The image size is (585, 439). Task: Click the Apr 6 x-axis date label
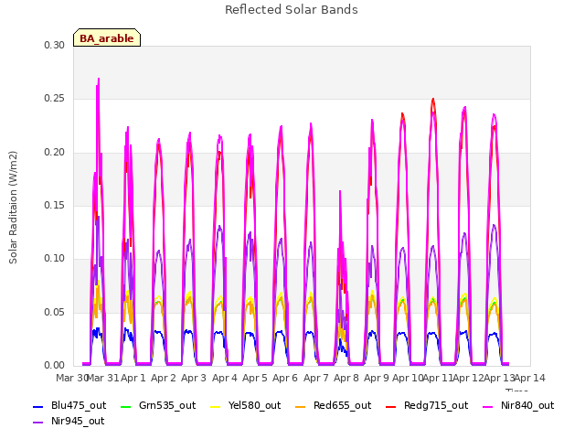tap(285, 378)
